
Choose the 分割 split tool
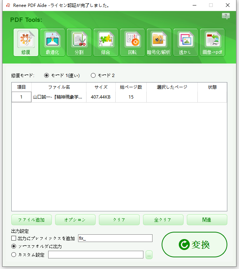coord(79,42)
